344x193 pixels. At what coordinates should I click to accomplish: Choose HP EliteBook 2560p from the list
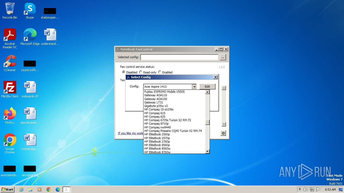click(x=174, y=134)
